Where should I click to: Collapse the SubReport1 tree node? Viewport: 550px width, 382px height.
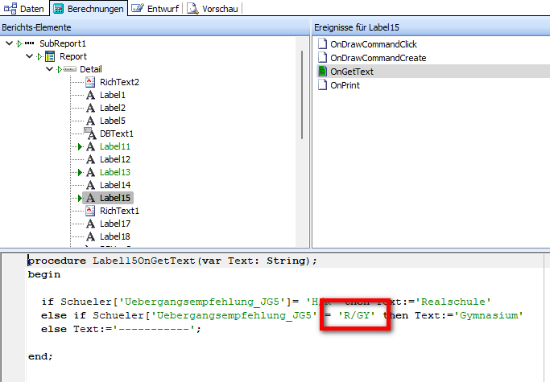[x=9, y=43]
